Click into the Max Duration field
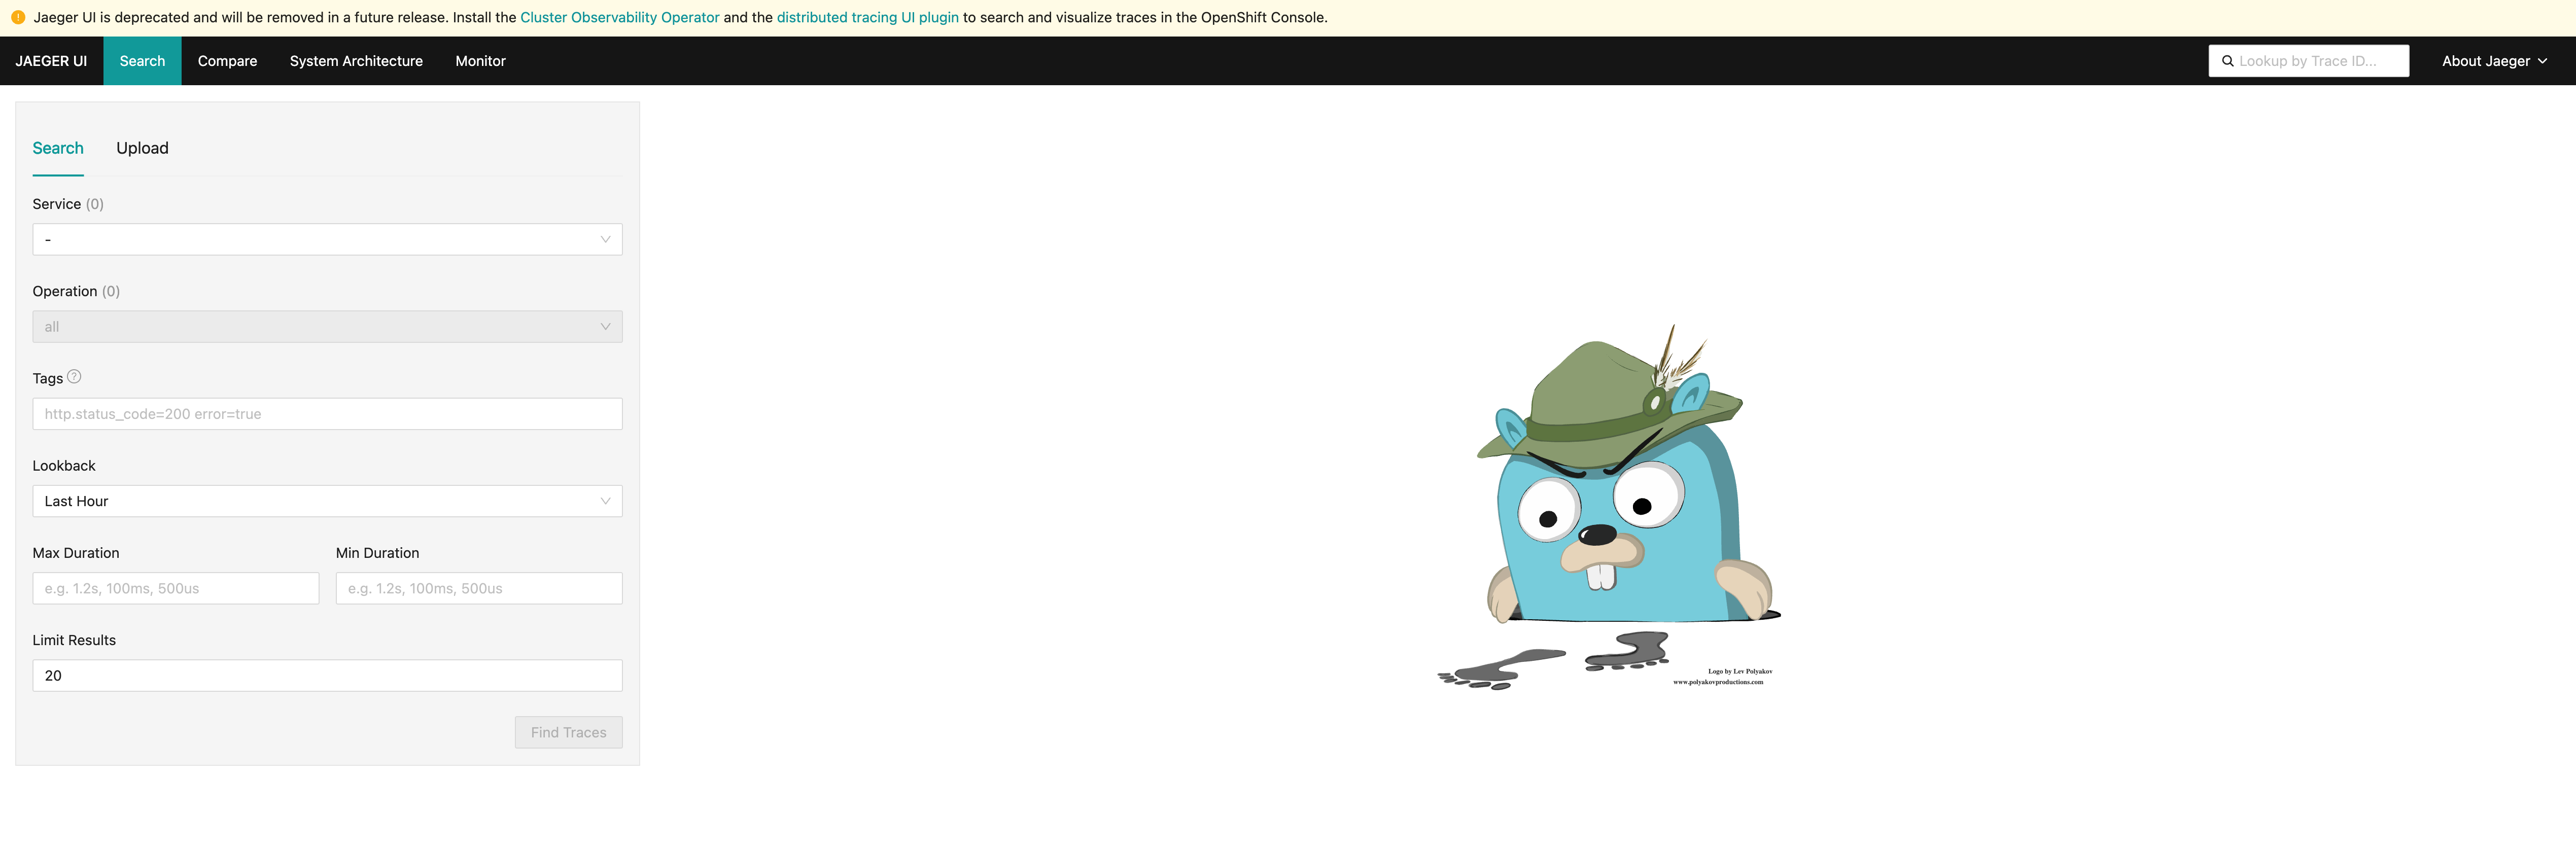Viewport: 2576px width, 849px height. tap(175, 588)
